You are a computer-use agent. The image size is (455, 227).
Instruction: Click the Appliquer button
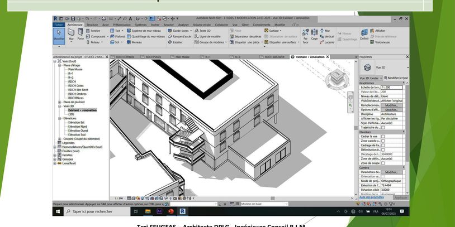(x=401, y=197)
